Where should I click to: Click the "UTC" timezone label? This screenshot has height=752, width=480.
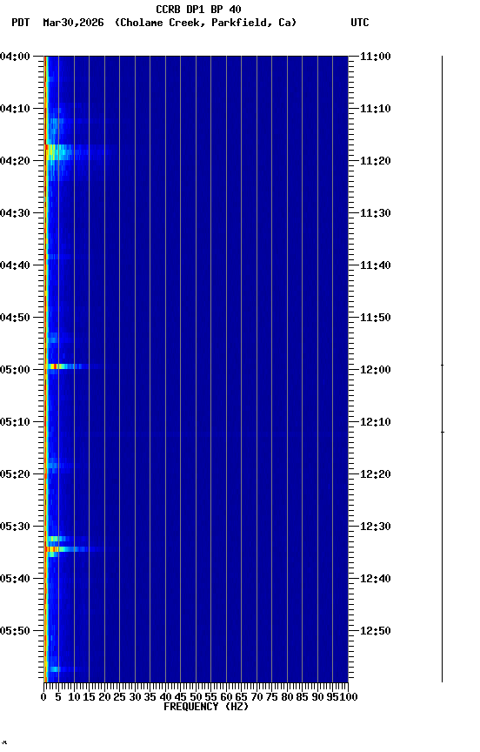(360, 23)
